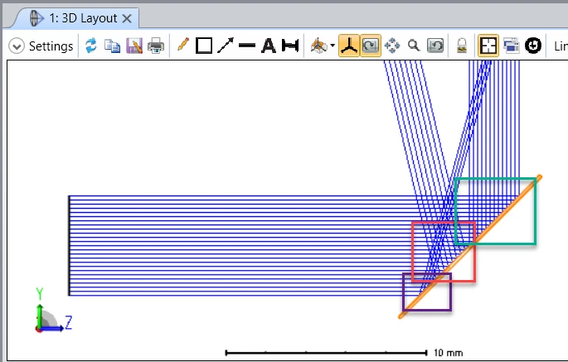Screen dimensions: 568x362
Task: Print the 3D layout window
Action: point(156,46)
